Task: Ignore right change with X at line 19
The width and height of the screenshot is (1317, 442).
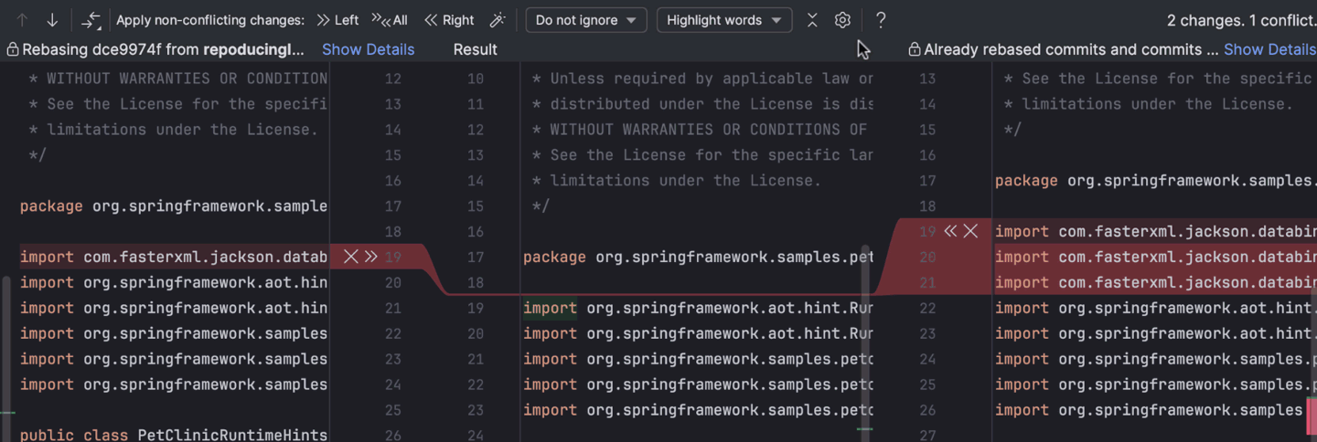Action: (970, 231)
